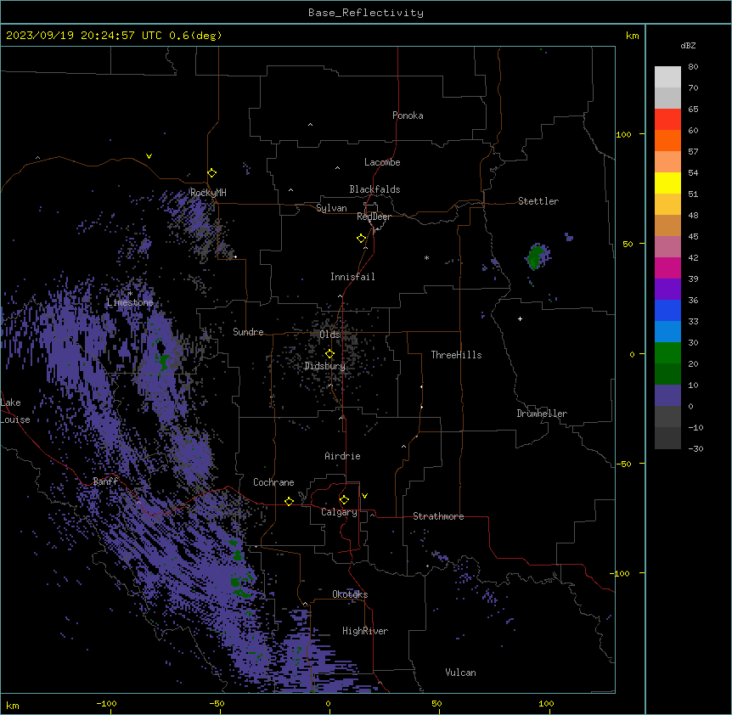Click the Sylvan label
732x715 pixels.
(x=331, y=208)
